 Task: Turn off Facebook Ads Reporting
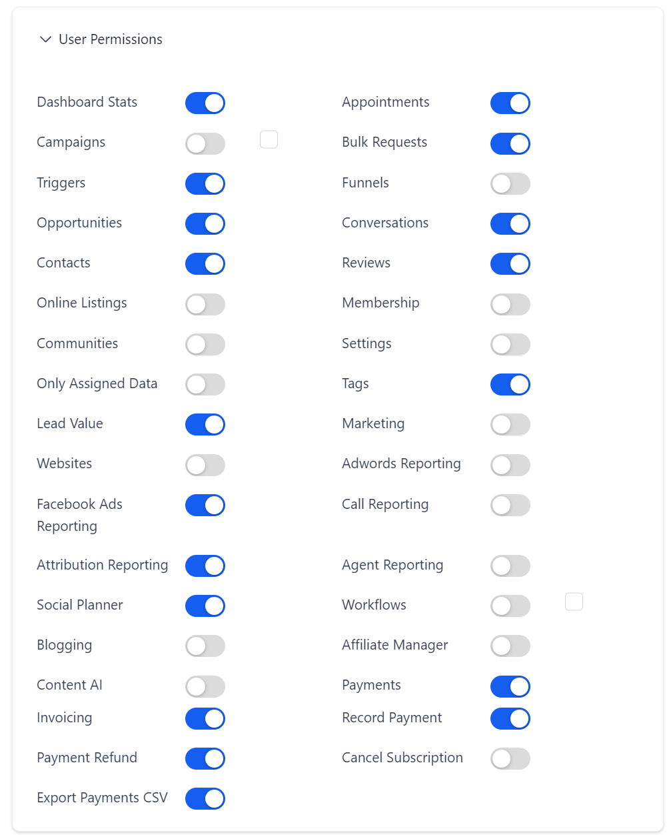click(x=205, y=505)
